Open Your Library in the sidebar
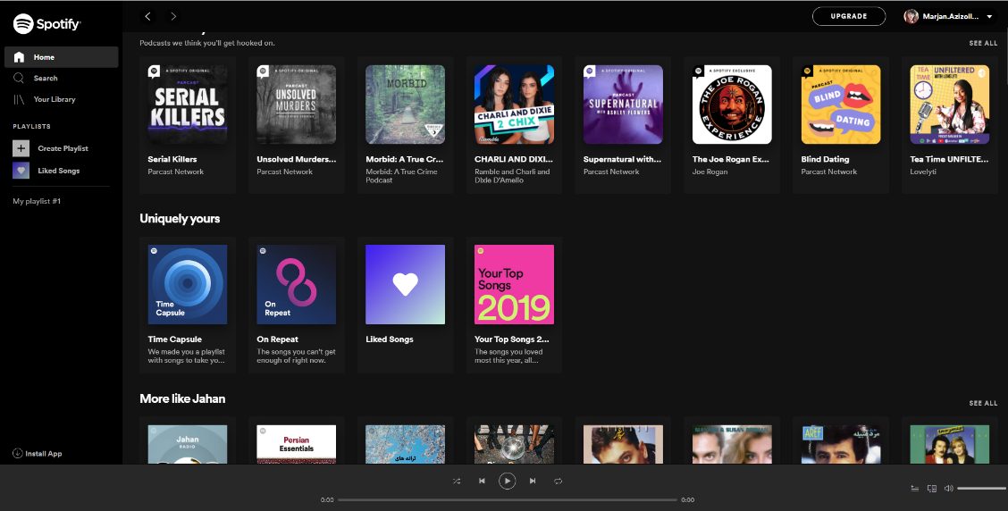Image resolution: width=1008 pixels, height=511 pixels. pyautogui.click(x=45, y=99)
